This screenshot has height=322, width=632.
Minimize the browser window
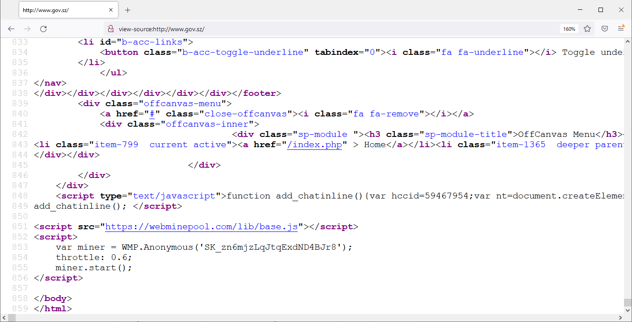pyautogui.click(x=580, y=10)
